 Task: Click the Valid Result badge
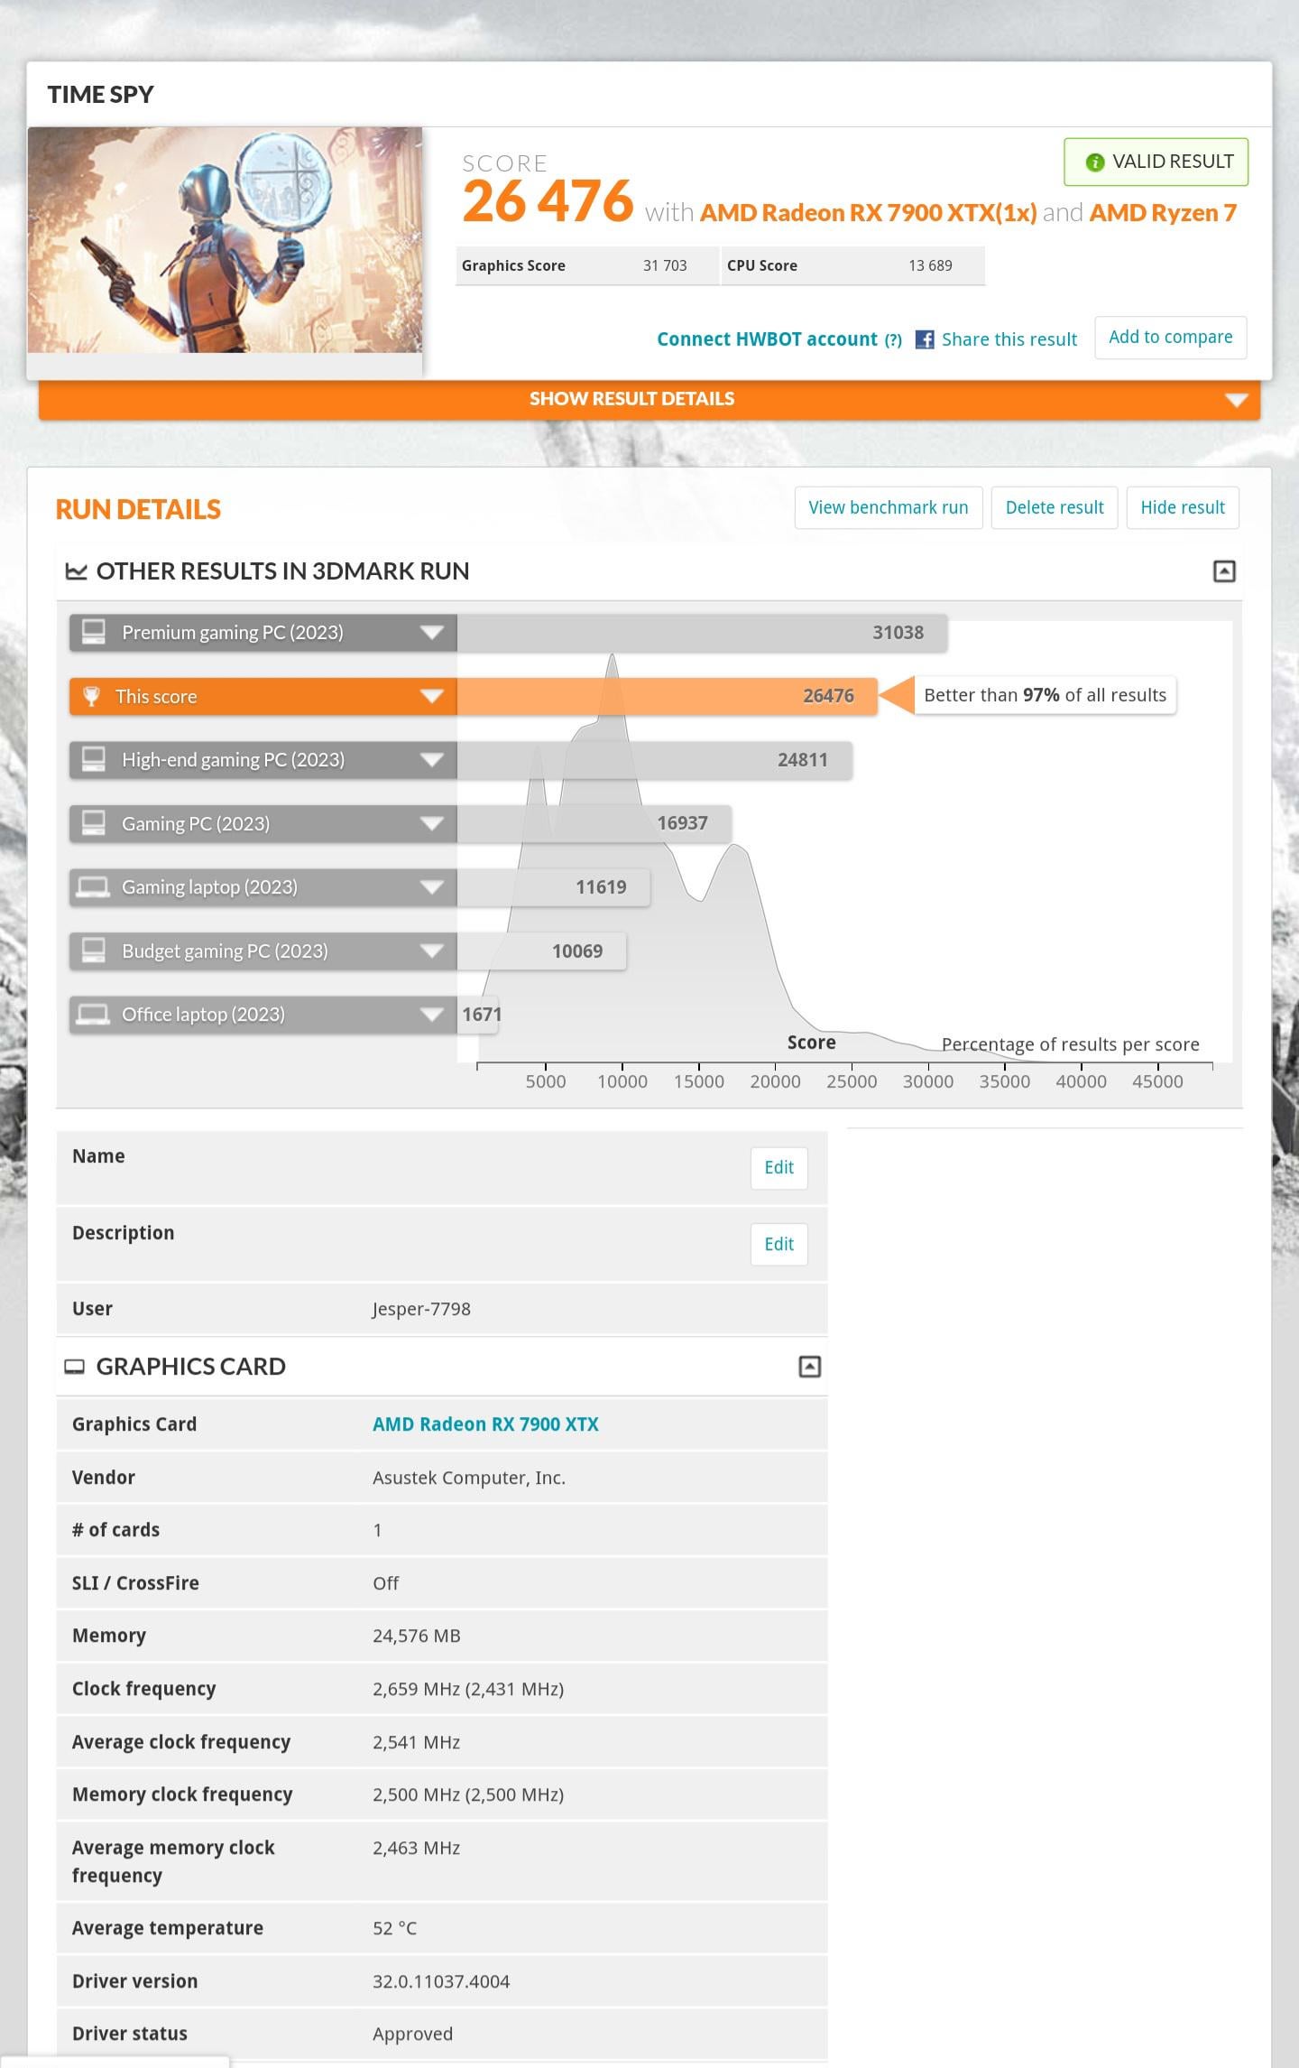click(1156, 162)
